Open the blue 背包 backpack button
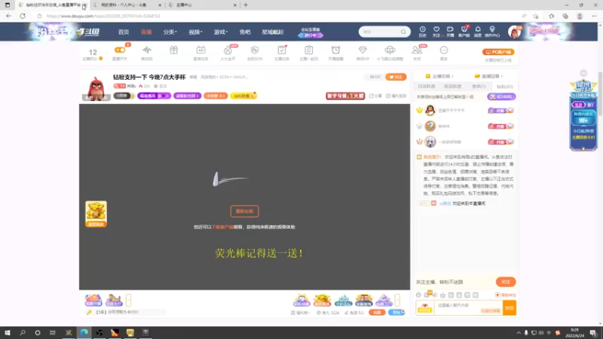Screen dimensions: 603x339 [x=396, y=313]
